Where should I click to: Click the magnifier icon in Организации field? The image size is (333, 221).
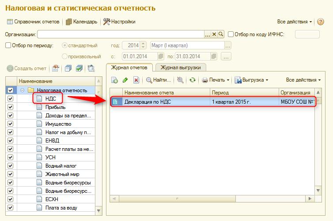[x=221, y=34]
